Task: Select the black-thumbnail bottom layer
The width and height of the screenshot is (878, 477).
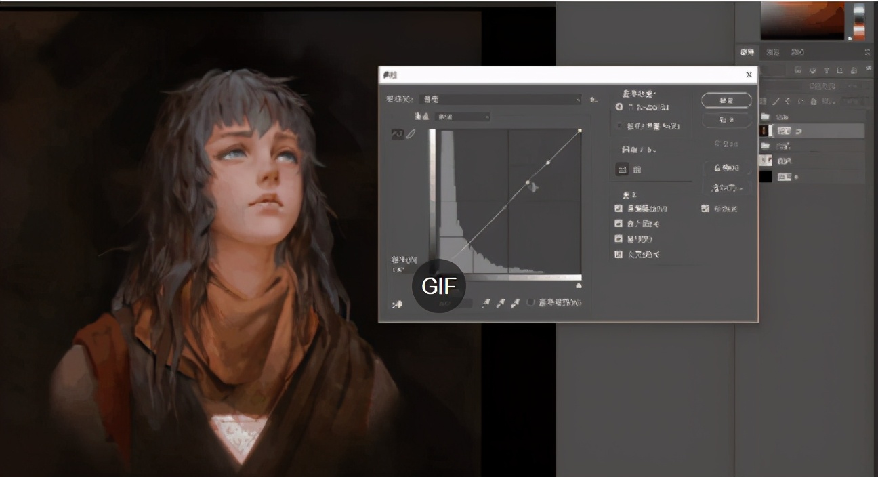Action: pyautogui.click(x=812, y=177)
